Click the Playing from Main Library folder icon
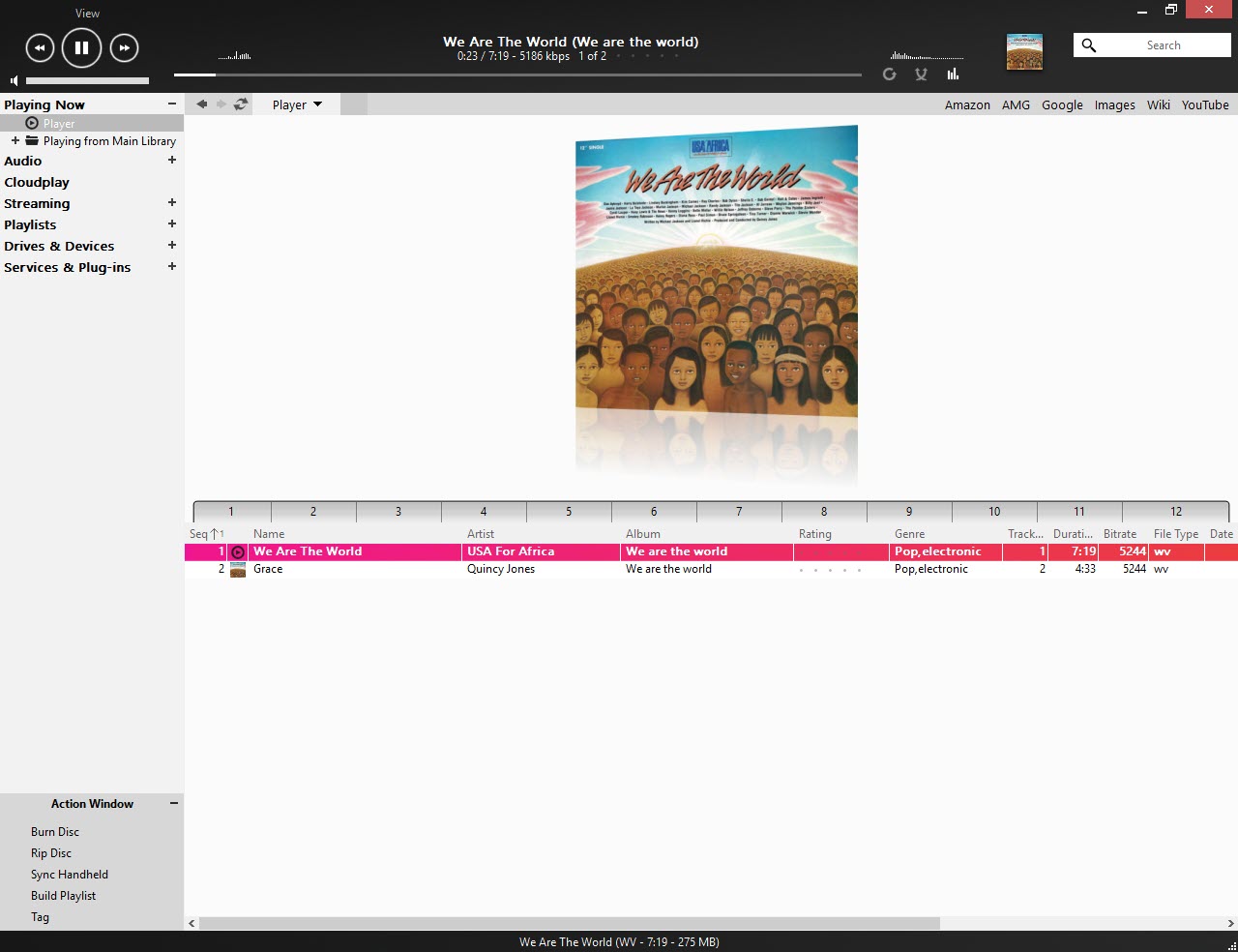This screenshot has height=952, width=1238. [x=32, y=140]
